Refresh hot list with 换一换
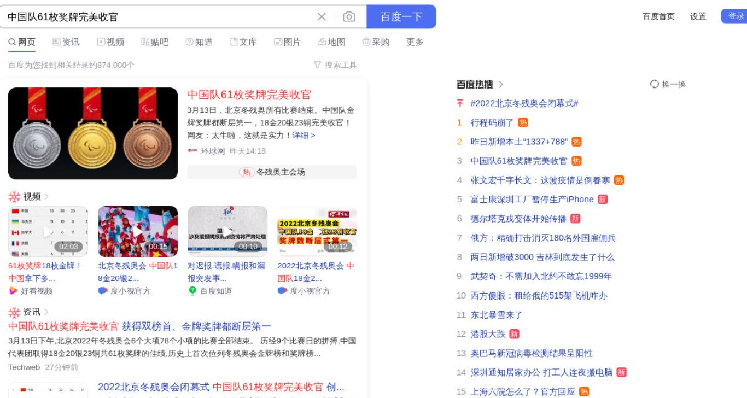Image resolution: width=747 pixels, height=398 pixels. 668,84
